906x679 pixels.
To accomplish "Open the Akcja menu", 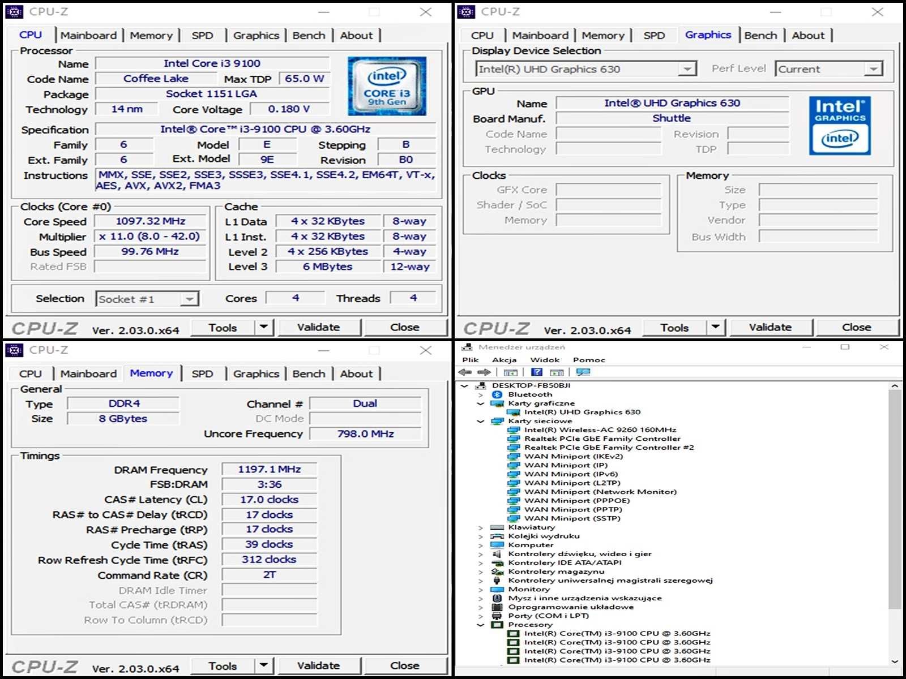I will point(504,360).
